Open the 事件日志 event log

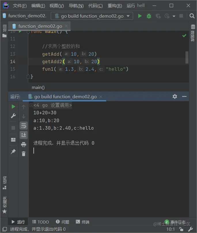(176, 222)
